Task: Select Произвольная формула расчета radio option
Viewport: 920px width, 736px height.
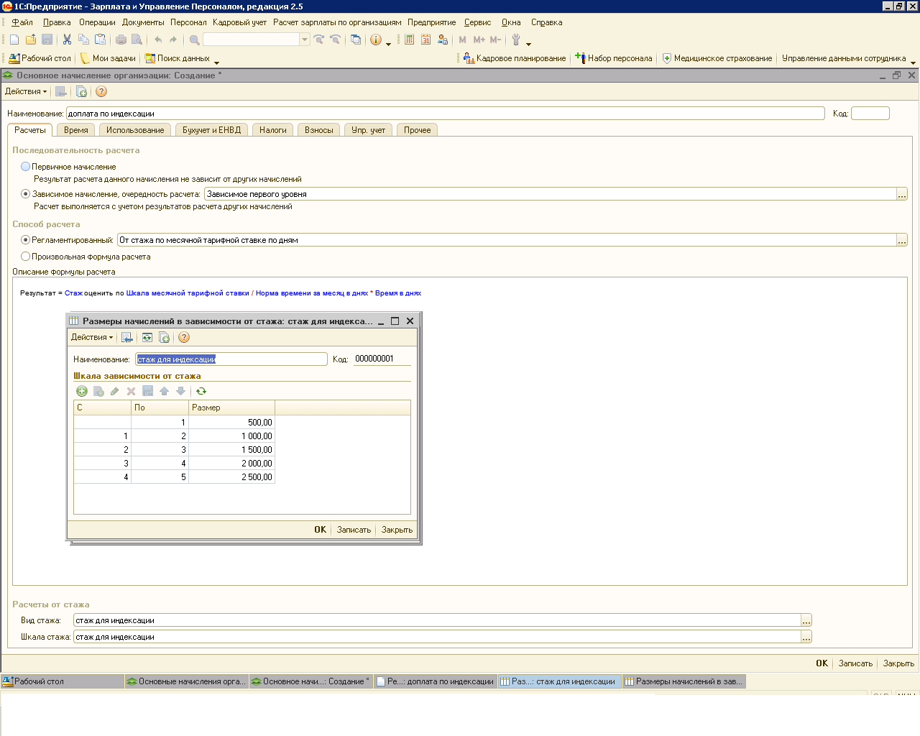Action: (26, 256)
